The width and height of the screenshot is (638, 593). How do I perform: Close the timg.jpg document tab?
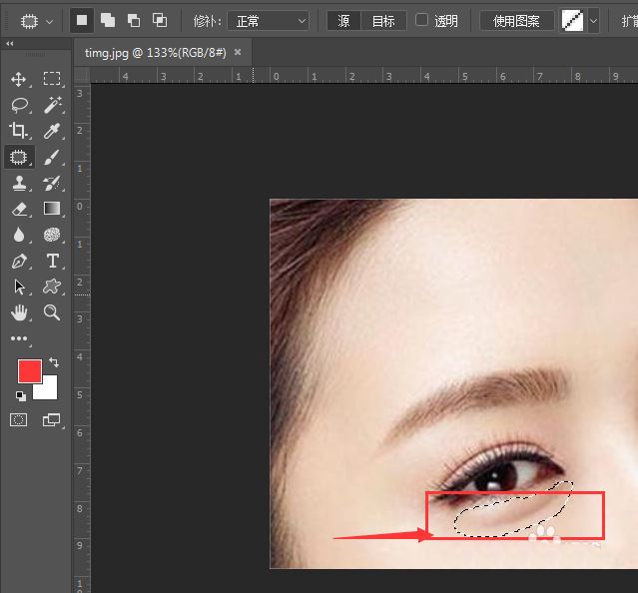pyautogui.click(x=238, y=52)
